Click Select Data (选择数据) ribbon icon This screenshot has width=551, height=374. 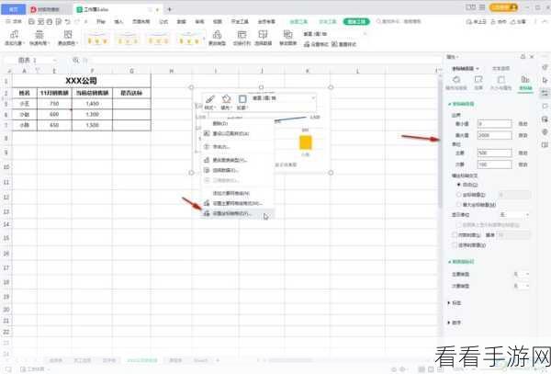pyautogui.click(x=264, y=38)
